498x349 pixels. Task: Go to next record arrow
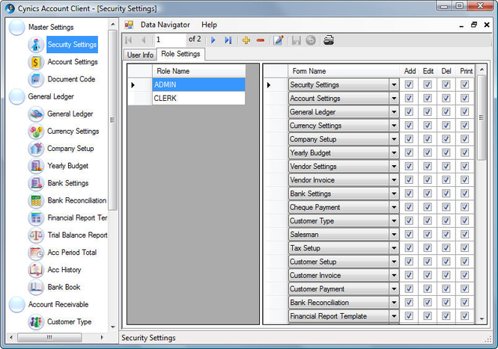coord(213,40)
